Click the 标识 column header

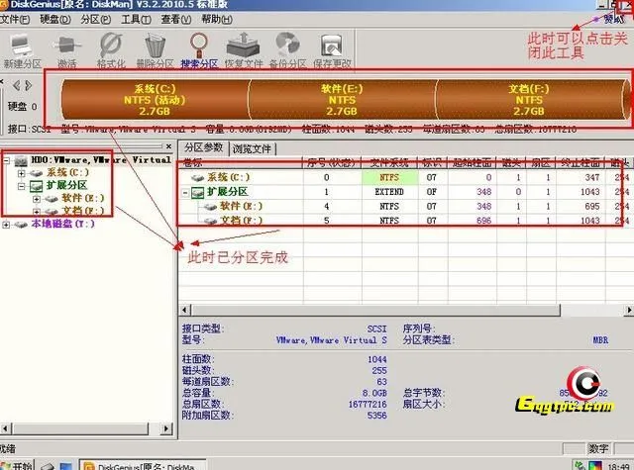coord(433,163)
